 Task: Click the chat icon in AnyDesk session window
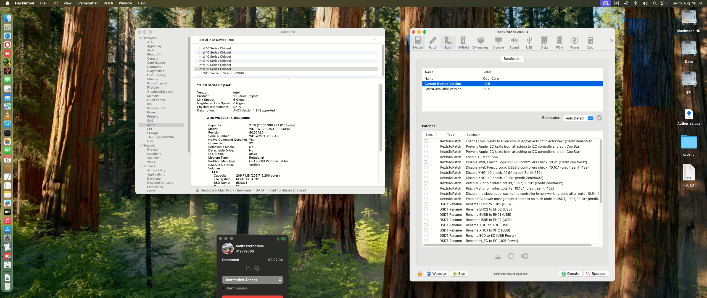tap(256, 268)
